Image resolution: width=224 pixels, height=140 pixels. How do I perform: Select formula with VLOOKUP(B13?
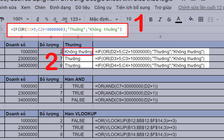[136, 128]
